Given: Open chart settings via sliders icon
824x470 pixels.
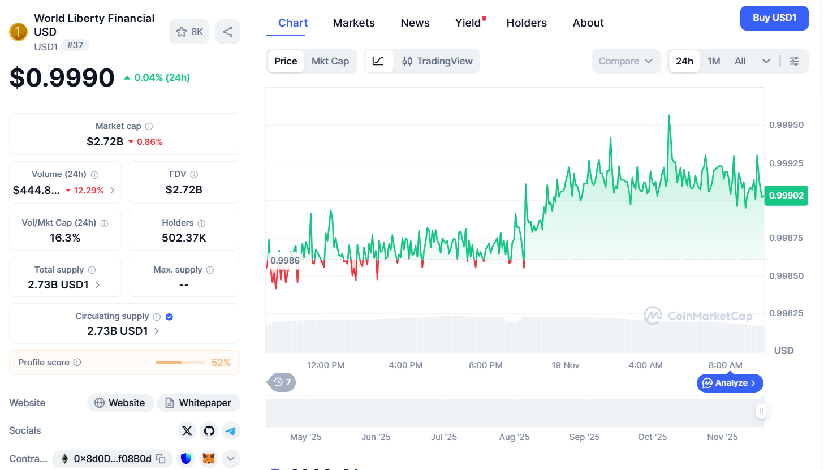Looking at the screenshot, I should click(x=795, y=61).
